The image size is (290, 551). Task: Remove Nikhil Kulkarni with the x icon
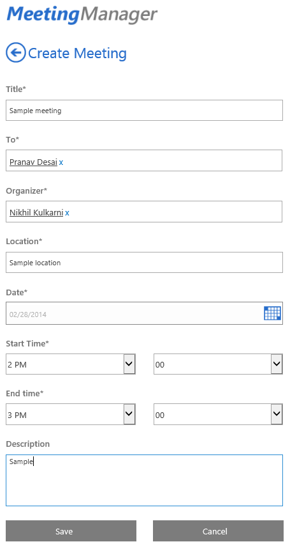click(67, 213)
